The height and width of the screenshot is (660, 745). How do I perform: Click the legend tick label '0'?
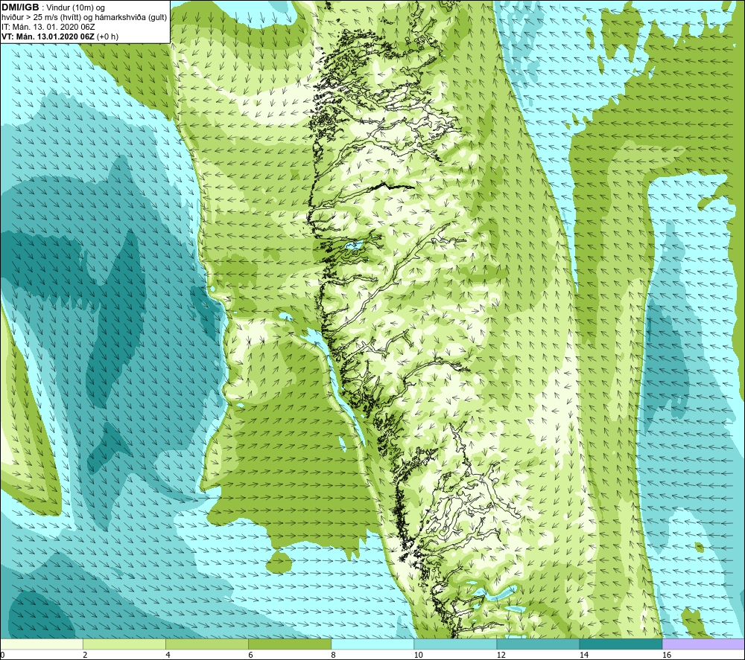tap(2, 655)
